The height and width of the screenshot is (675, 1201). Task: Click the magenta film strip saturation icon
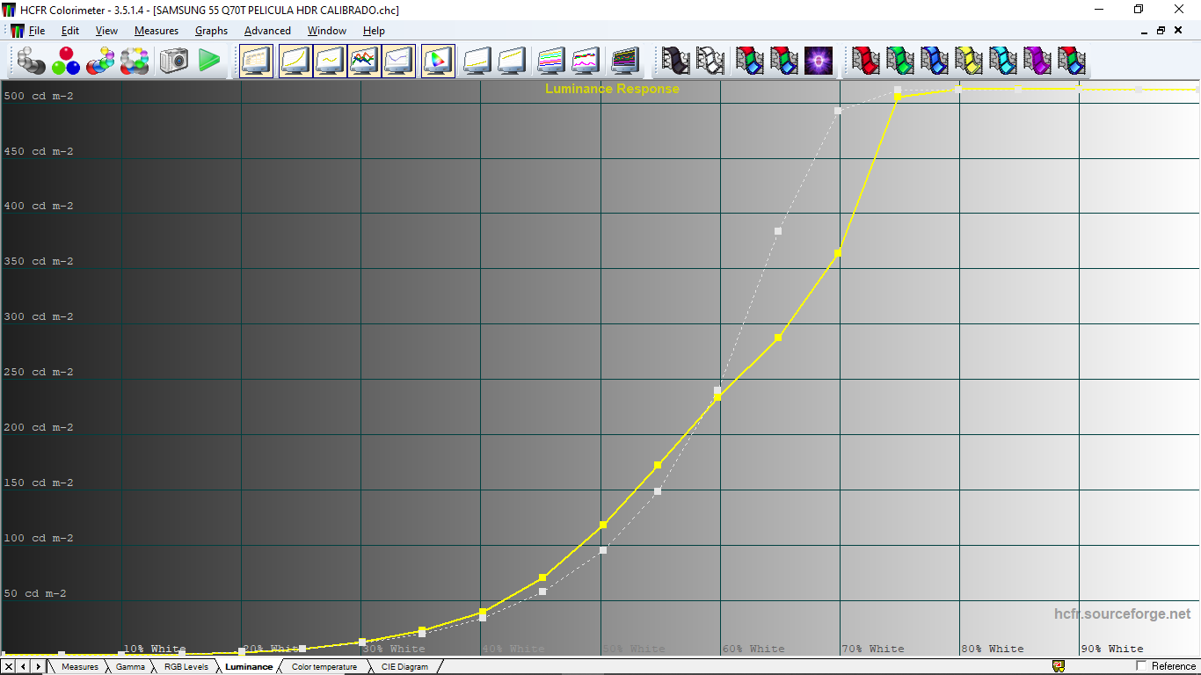coord(1037,61)
